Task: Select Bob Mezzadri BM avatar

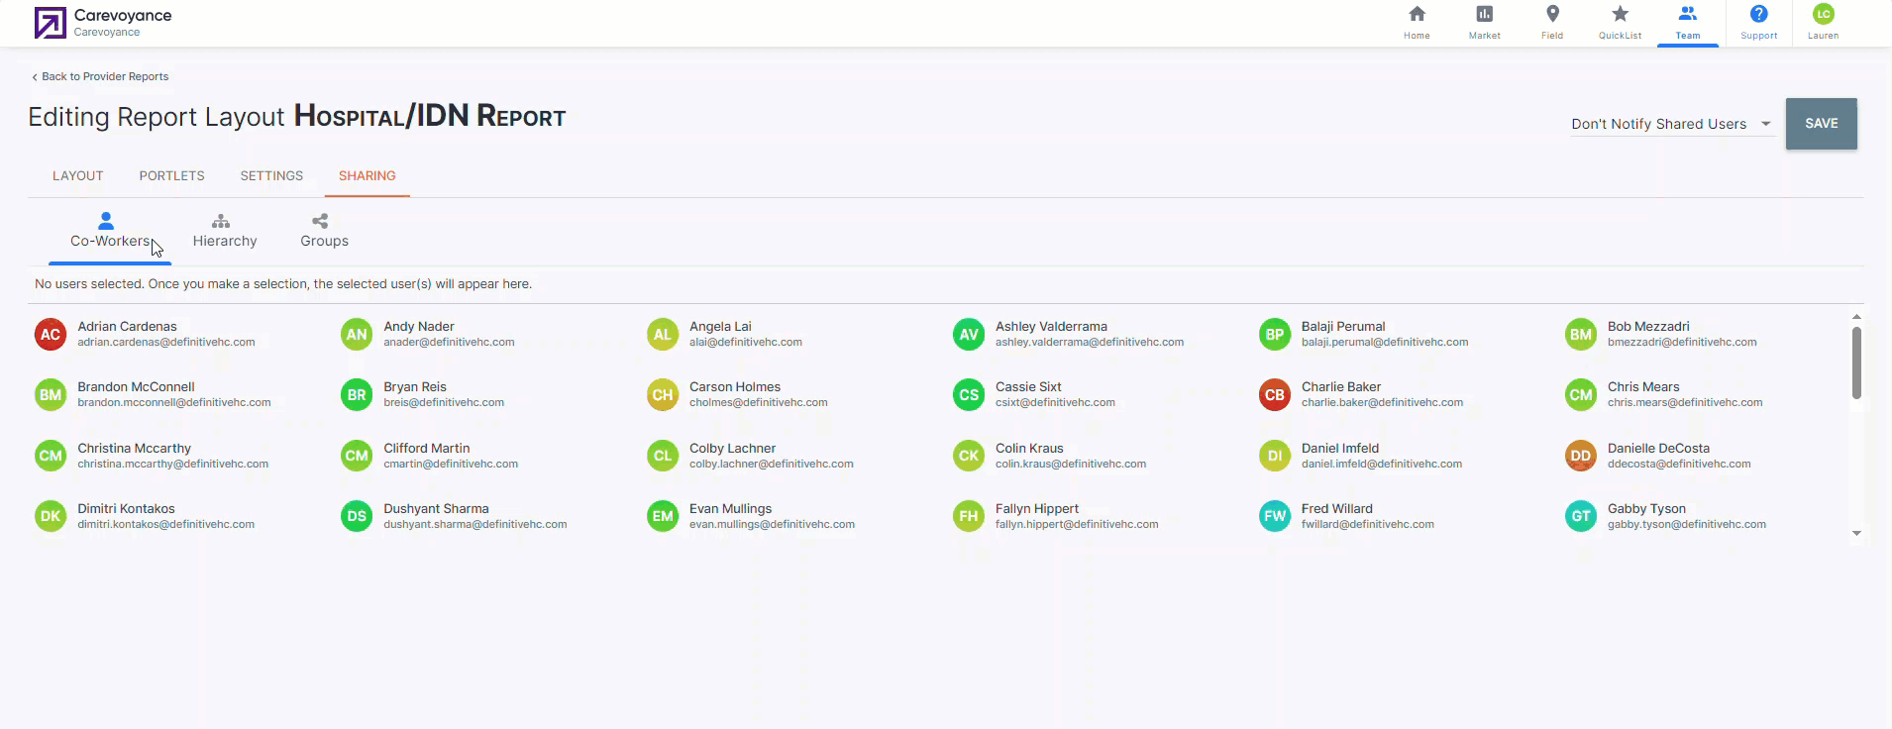Action: pyautogui.click(x=1581, y=335)
